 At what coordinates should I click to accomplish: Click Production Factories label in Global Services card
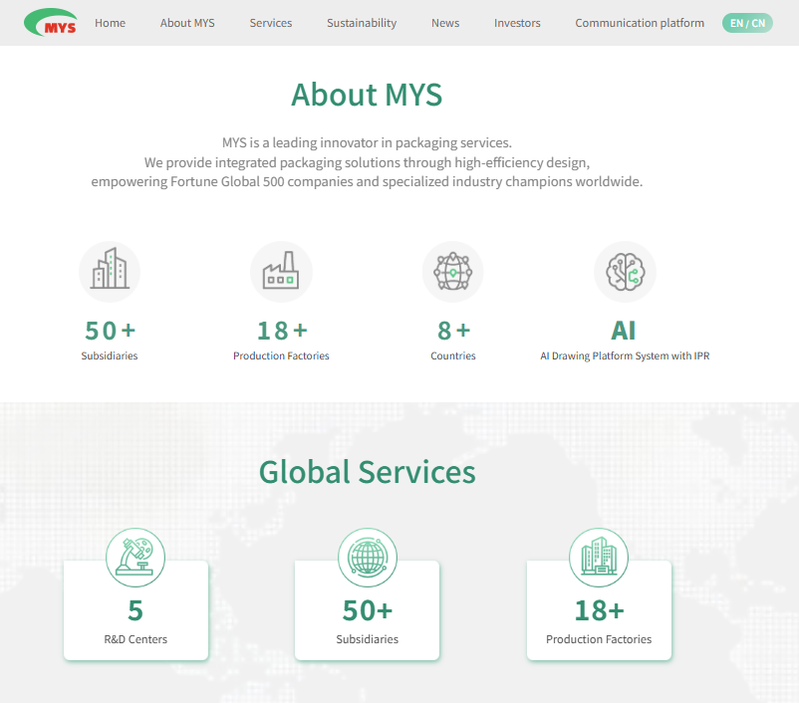[x=599, y=639]
